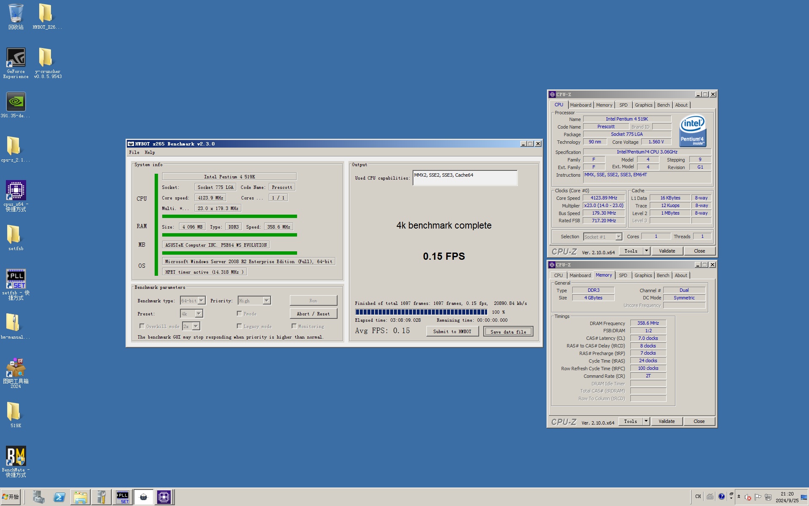Click the Save data file button
This screenshot has width=809, height=506.
tap(508, 331)
